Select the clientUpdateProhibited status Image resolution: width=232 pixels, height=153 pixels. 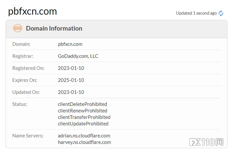pos(83,123)
